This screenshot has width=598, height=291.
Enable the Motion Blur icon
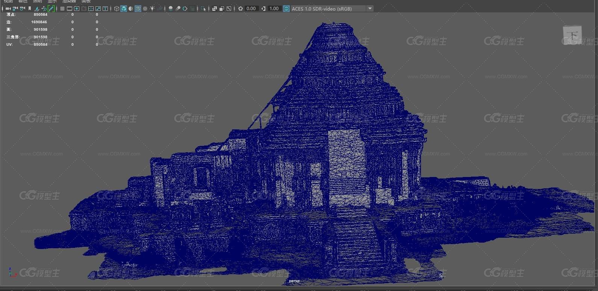[178, 9]
